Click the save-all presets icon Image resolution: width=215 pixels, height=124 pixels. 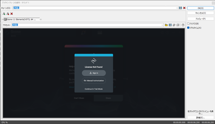(x=178, y=25)
